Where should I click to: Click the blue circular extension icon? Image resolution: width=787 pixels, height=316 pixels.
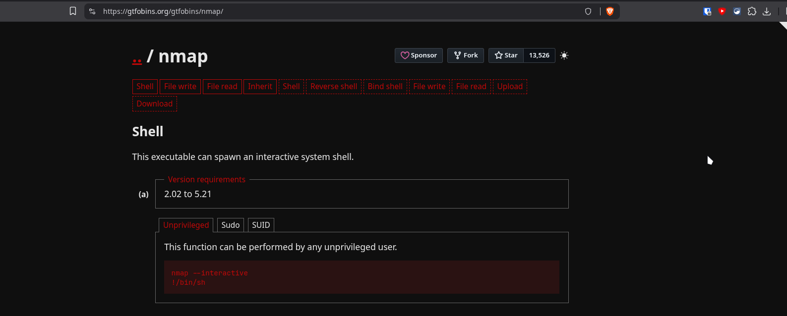pos(737,11)
